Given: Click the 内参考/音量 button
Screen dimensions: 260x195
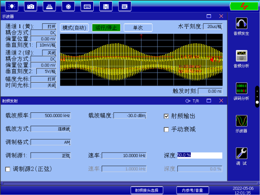Looking at the screenshot, I should 192,190.
